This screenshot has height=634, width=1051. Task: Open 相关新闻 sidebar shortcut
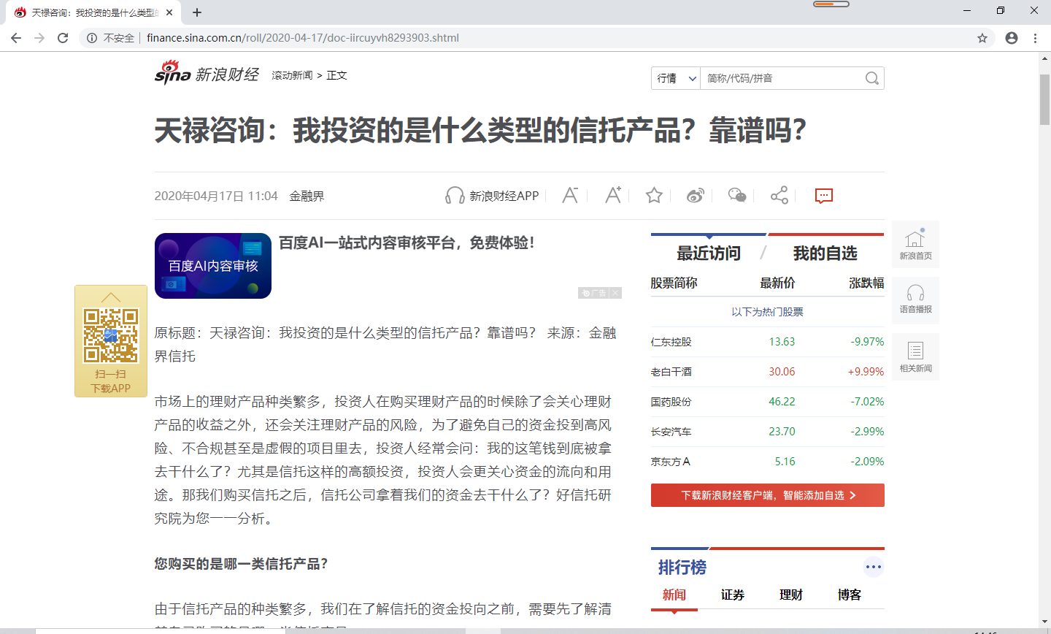(x=915, y=356)
